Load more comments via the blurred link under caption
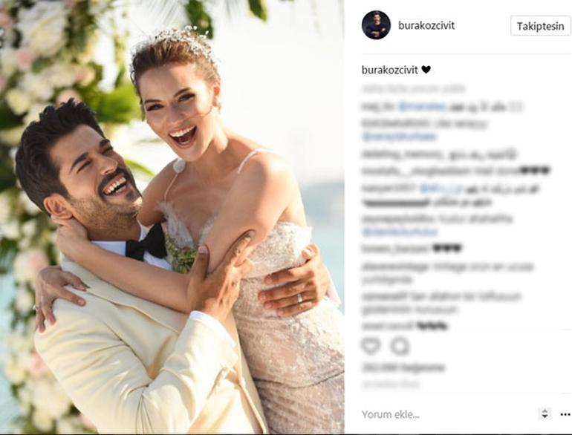 pyautogui.click(x=413, y=88)
